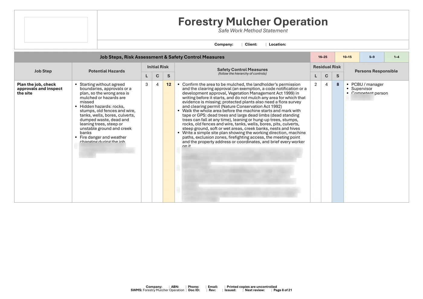The width and height of the screenshot is (423, 299).
Task: Click the "Location:" field in the header
Action: (x=277, y=44)
